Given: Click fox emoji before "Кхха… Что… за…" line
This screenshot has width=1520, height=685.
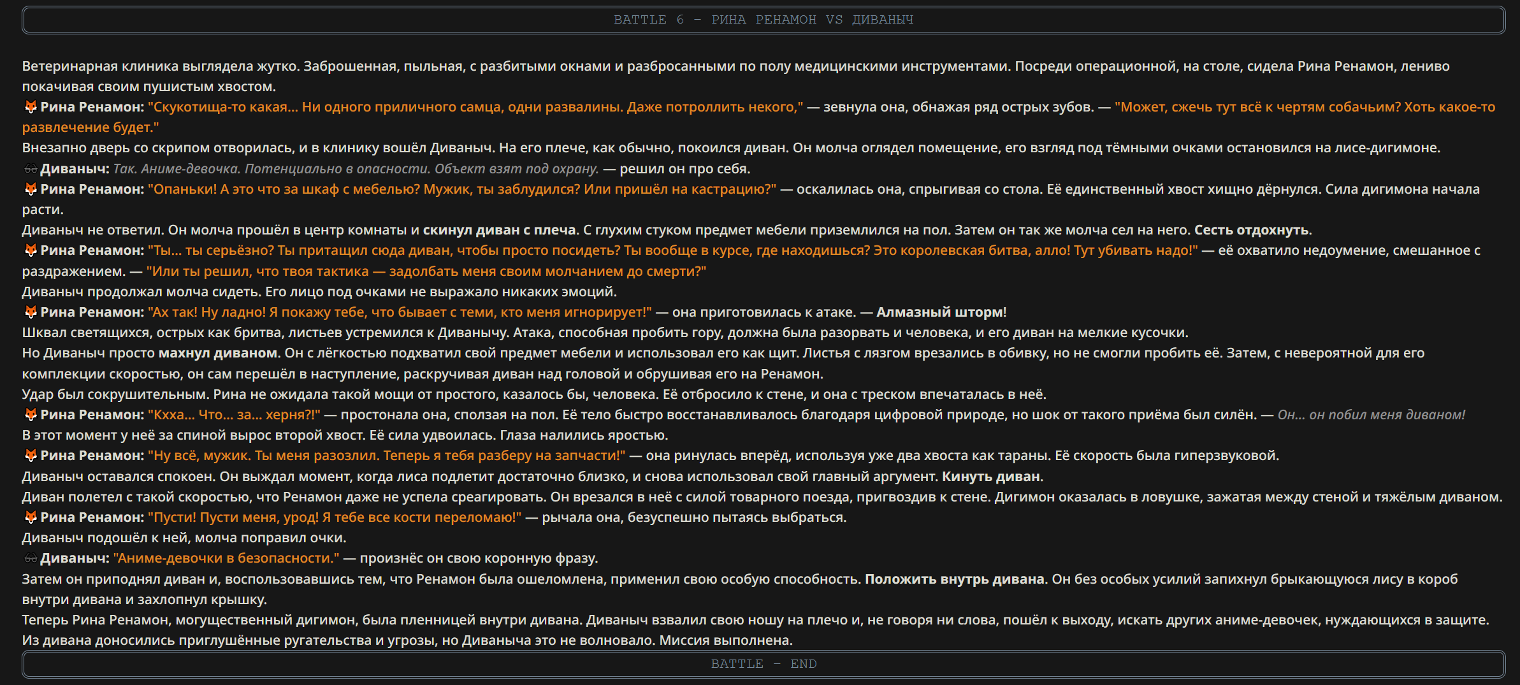Looking at the screenshot, I should [x=30, y=415].
